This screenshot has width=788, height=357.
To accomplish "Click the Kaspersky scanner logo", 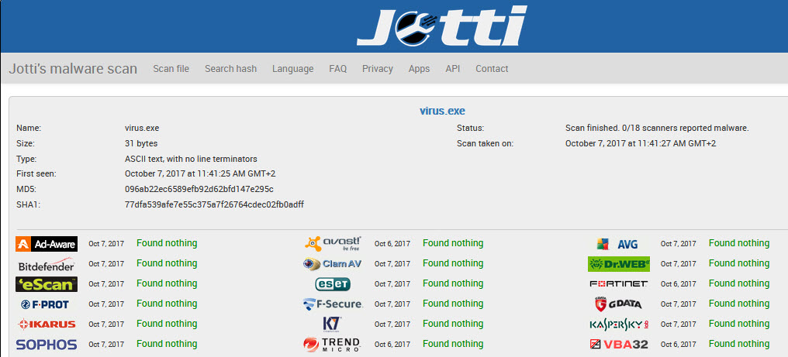I will pos(619,324).
